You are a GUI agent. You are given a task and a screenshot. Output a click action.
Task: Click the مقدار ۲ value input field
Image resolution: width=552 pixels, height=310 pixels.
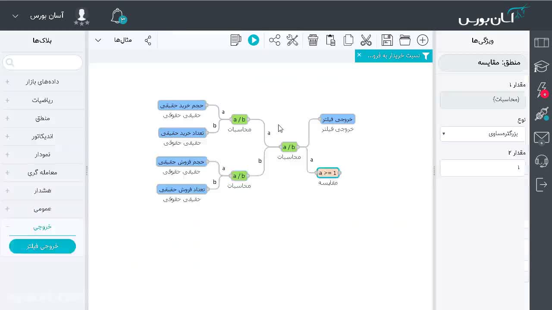[x=483, y=167]
